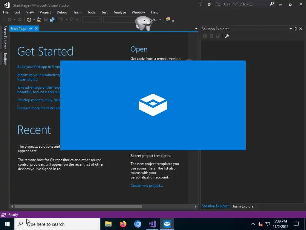
Task: Open the Tools menu
Action: 91,12
